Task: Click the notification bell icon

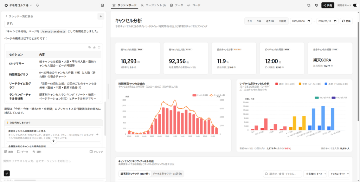Action: click(37, 5)
